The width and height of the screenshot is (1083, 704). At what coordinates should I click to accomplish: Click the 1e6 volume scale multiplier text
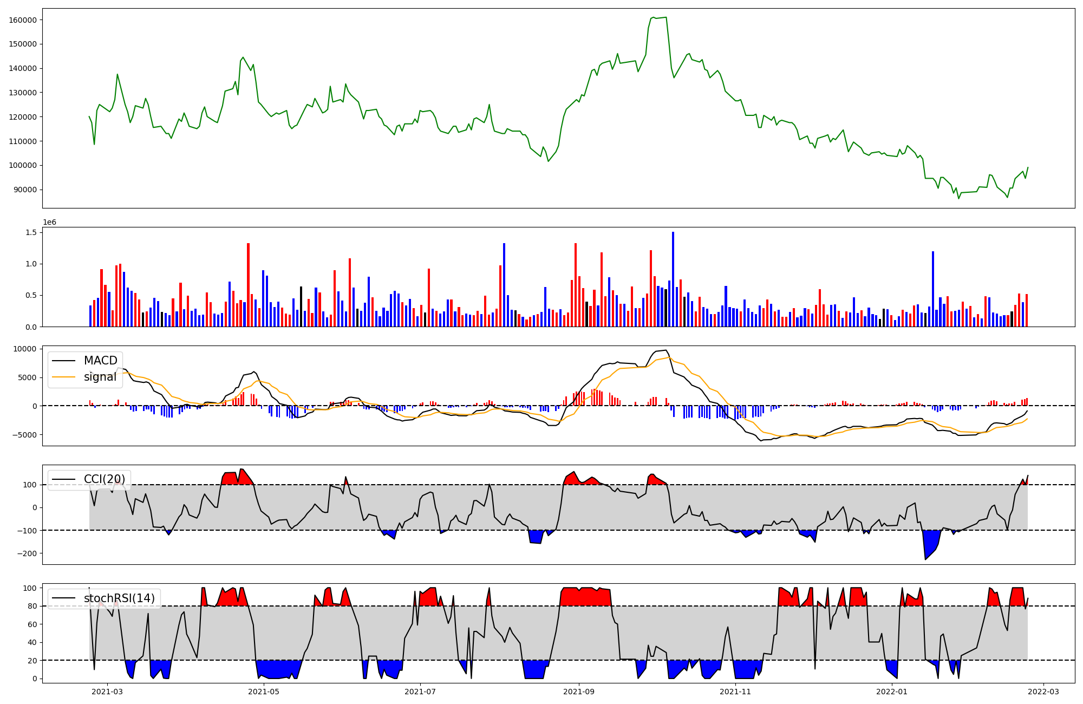(x=49, y=223)
